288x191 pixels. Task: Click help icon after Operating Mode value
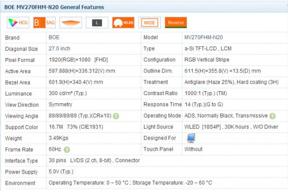[272, 116]
